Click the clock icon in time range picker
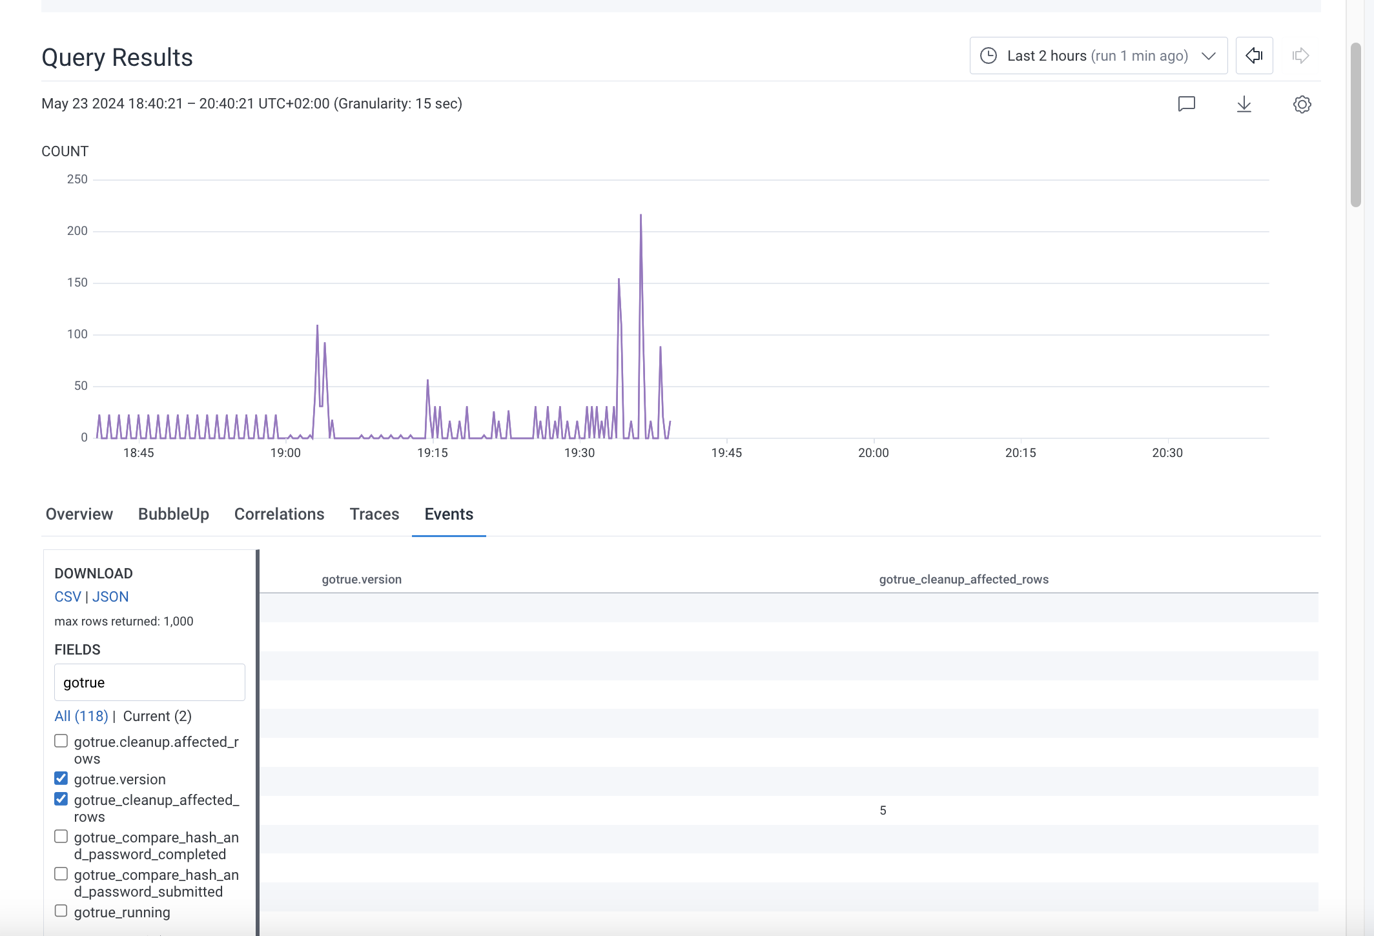 click(x=989, y=56)
